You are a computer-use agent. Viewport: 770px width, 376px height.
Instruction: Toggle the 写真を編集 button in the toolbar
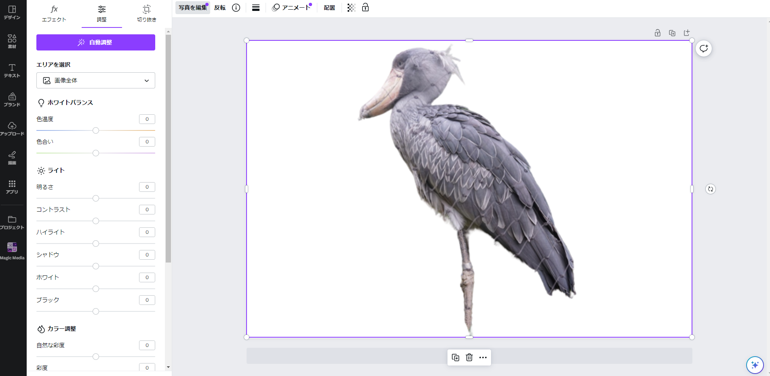point(193,8)
